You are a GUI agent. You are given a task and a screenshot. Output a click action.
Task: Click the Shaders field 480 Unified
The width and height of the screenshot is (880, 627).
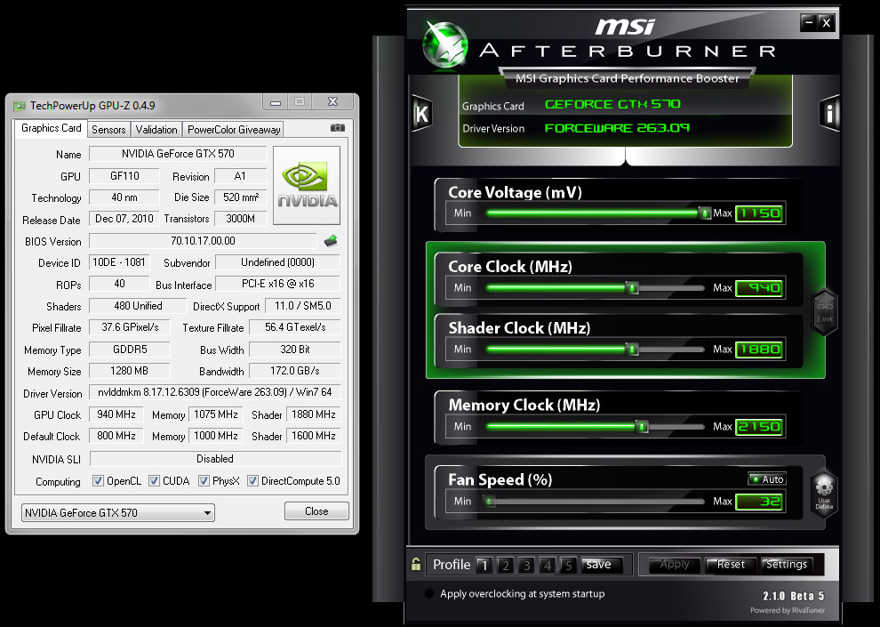coord(138,305)
